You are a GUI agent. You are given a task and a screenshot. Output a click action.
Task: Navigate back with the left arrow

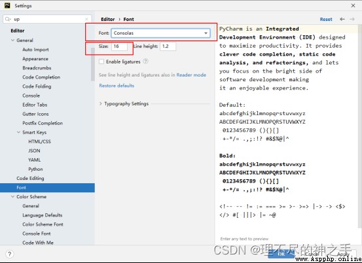342,19
